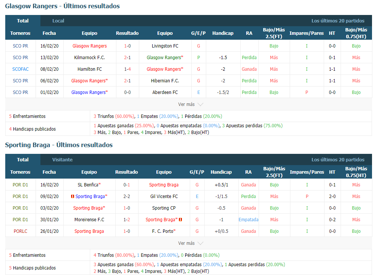Click the 0-0 result in the Aberdeen FC row
The width and height of the screenshot is (381, 277).
pos(127,92)
